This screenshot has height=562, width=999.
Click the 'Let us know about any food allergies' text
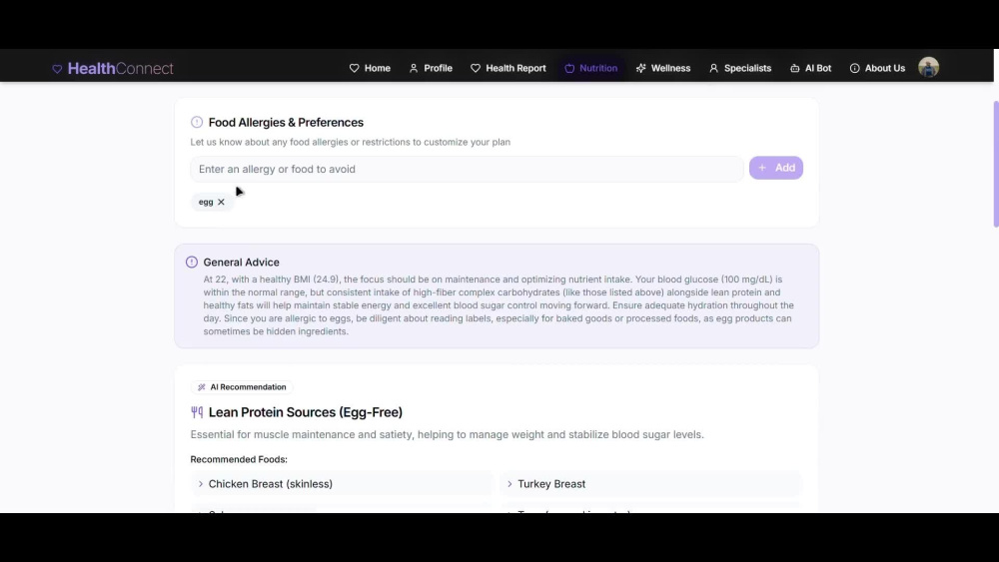click(351, 142)
